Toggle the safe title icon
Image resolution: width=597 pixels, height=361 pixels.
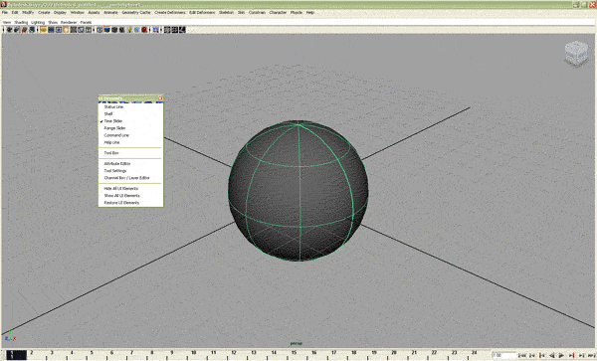tap(88, 29)
